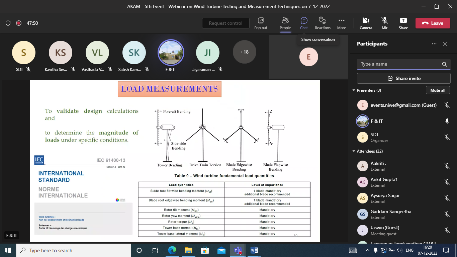Screen dimensions: 457x257
Task: Collapse the Presenters (3) section
Action: click(x=354, y=90)
